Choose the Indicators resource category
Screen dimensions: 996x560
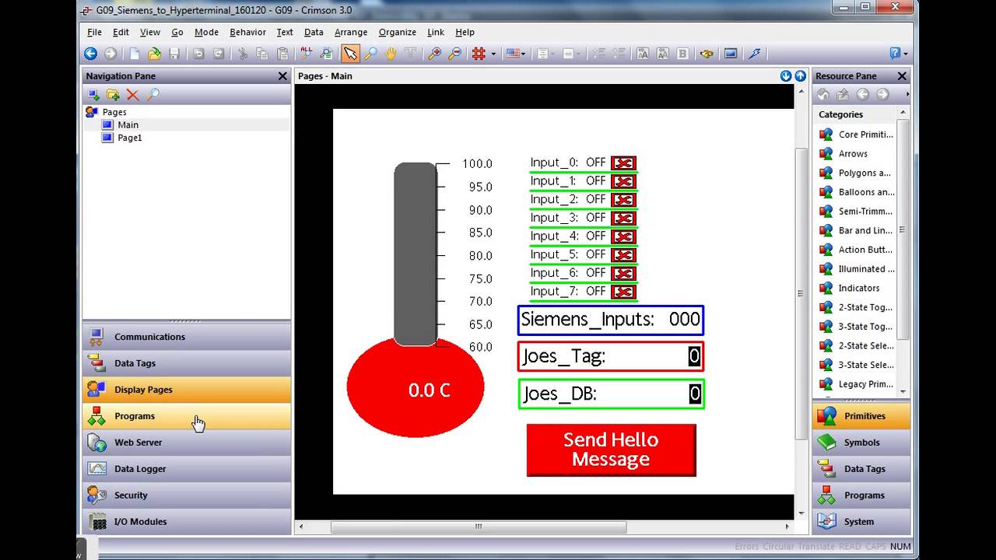850,288
